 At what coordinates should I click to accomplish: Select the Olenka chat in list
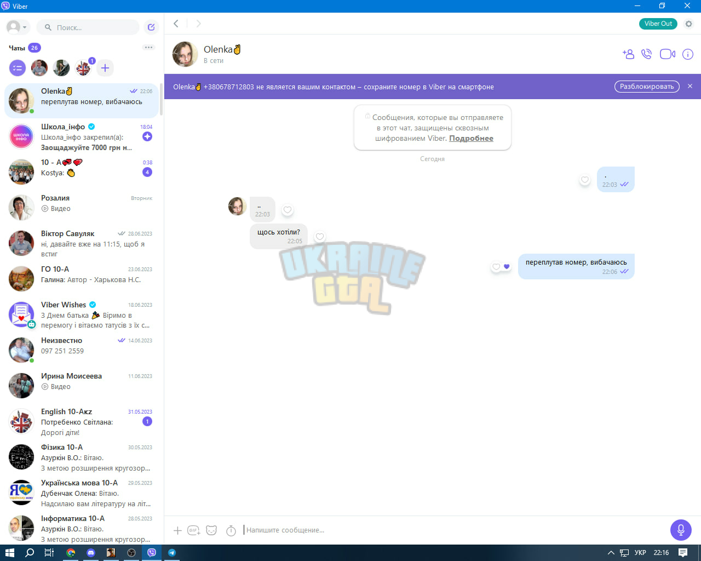(81, 101)
